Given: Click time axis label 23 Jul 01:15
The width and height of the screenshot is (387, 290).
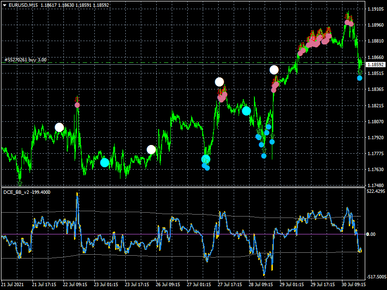Looking at the screenshot, I should (x=106, y=284).
